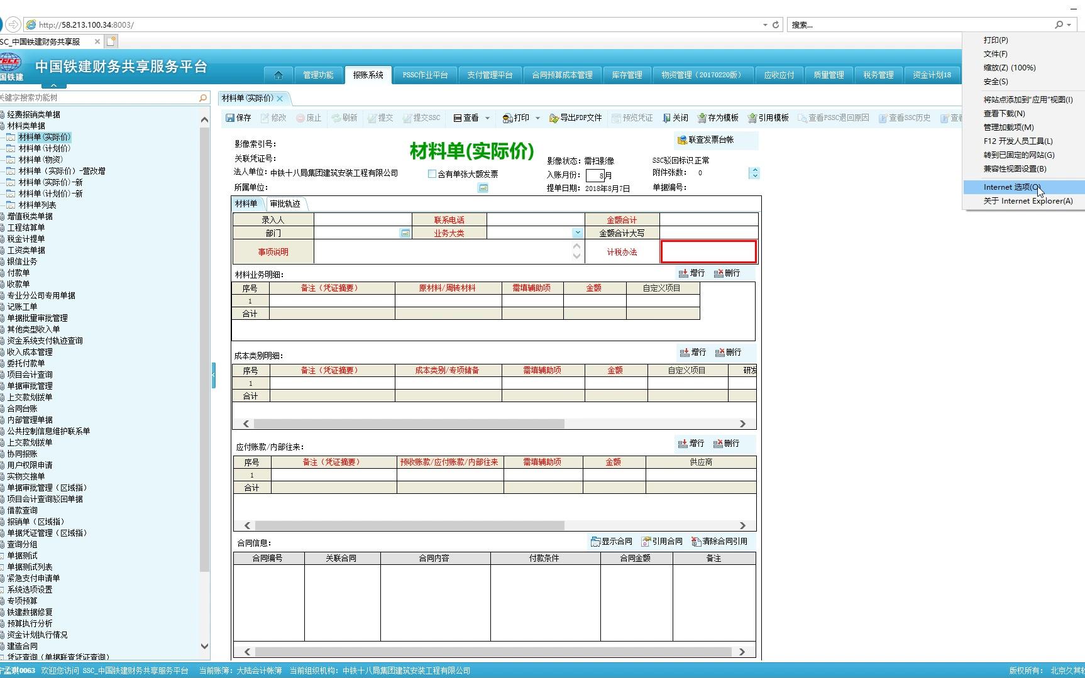The width and height of the screenshot is (1085, 678).
Task: Open the 库存管理 navigation tab
Action: 627,75
